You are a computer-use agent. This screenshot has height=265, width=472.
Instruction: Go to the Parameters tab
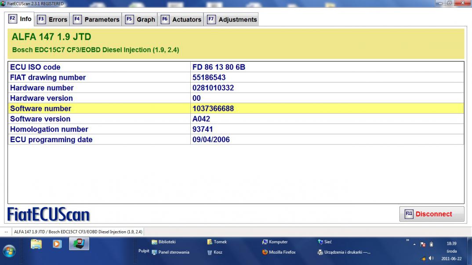pyautogui.click(x=96, y=20)
